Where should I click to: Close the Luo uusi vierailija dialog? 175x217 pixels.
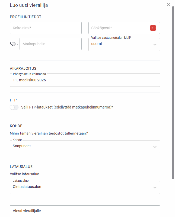[168, 5]
